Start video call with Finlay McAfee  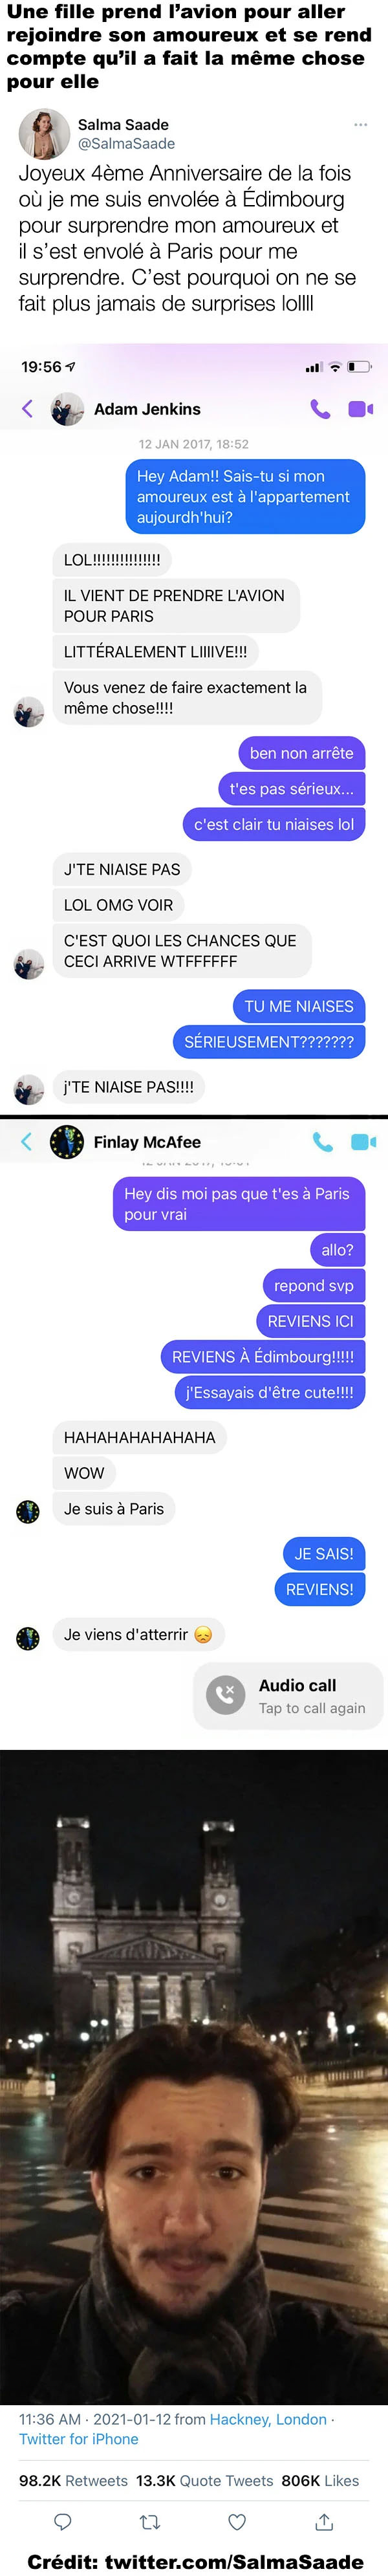coord(363,1141)
